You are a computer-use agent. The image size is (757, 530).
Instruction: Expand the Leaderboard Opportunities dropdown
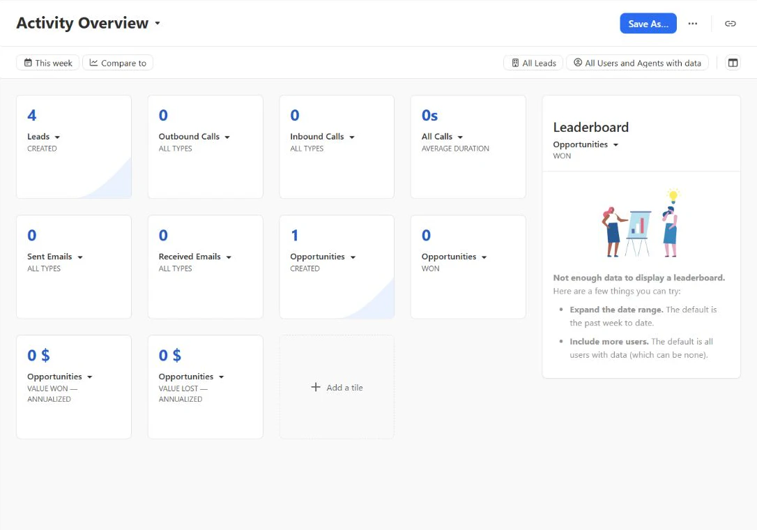pyautogui.click(x=615, y=145)
